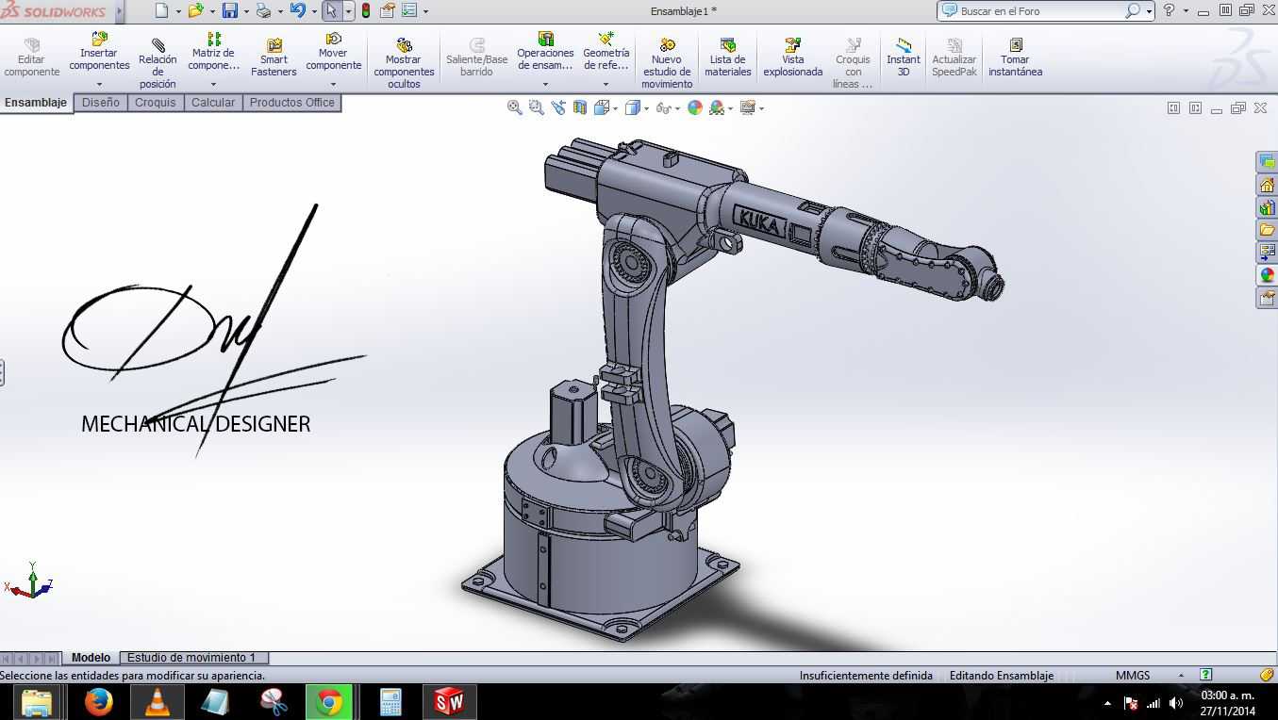Switch to the Diseño tab

pos(100,103)
